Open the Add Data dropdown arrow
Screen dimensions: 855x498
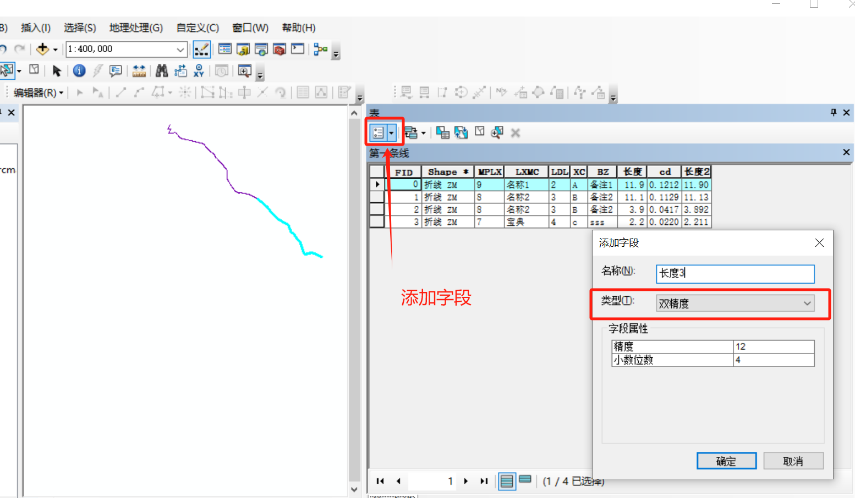click(x=55, y=49)
